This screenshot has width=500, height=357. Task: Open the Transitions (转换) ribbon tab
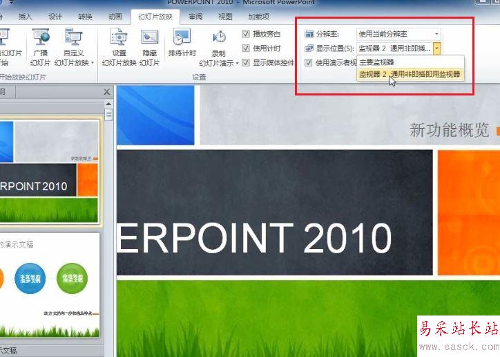(x=85, y=17)
